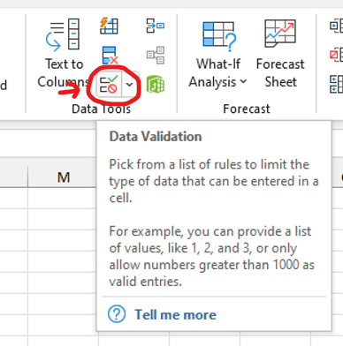Screen dimensions: 343x346
Task: Click the Forecast Sheet button
Action: [280, 54]
